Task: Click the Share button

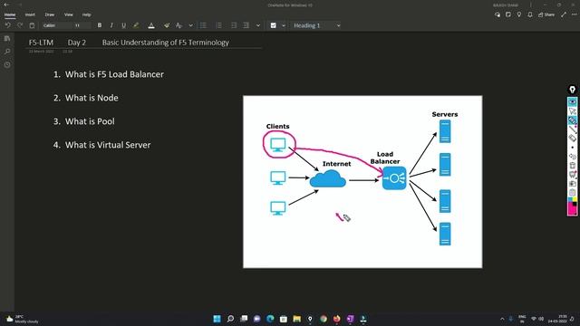Action: pyautogui.click(x=546, y=14)
